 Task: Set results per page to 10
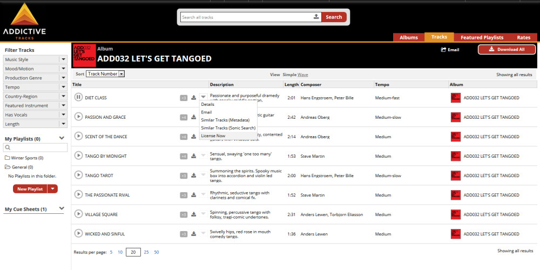[x=120, y=252]
